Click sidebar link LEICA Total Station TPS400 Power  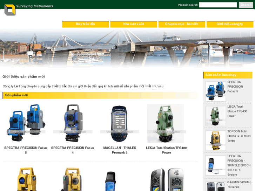(237, 111)
